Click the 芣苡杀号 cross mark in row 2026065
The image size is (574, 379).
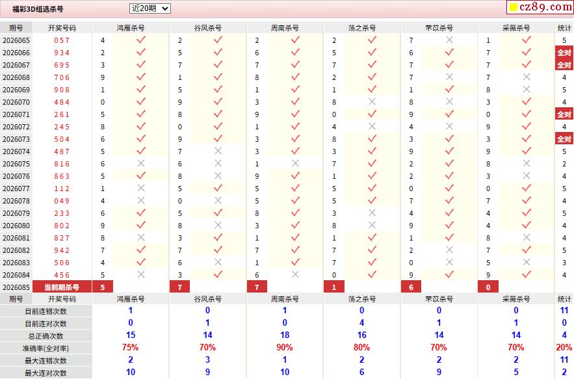coord(449,40)
